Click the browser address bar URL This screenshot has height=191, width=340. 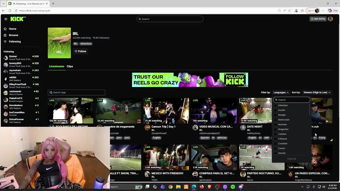click(35, 11)
